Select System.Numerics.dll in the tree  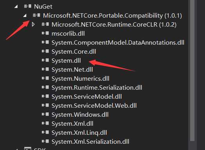[80, 79]
